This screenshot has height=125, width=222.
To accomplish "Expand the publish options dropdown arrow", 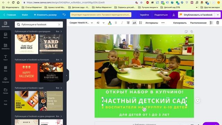I will tap(218, 15).
